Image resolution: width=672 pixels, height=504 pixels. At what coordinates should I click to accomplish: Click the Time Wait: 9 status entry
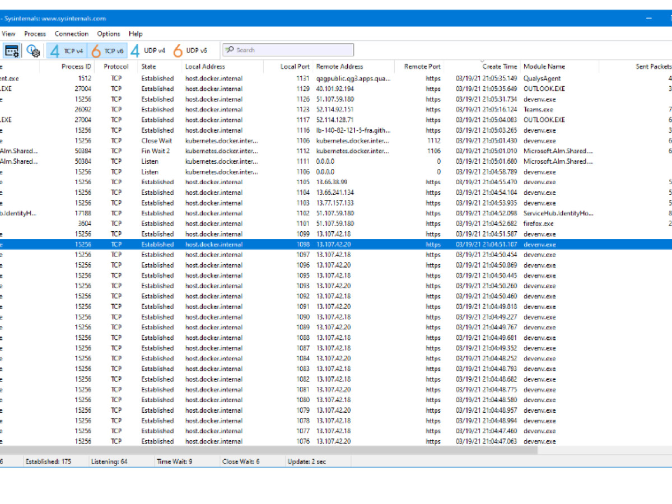[x=175, y=462]
